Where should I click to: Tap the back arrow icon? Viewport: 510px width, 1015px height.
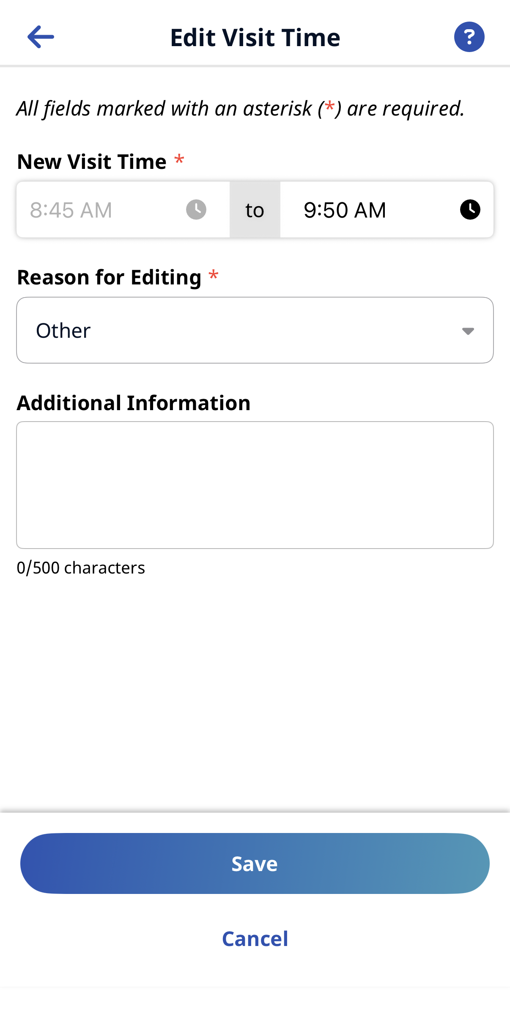tap(41, 37)
